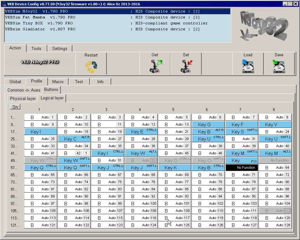Screen dimensions: 300x240
Task: Select the Common -n- Axes tab
Action: pyautogui.click(x=24, y=90)
